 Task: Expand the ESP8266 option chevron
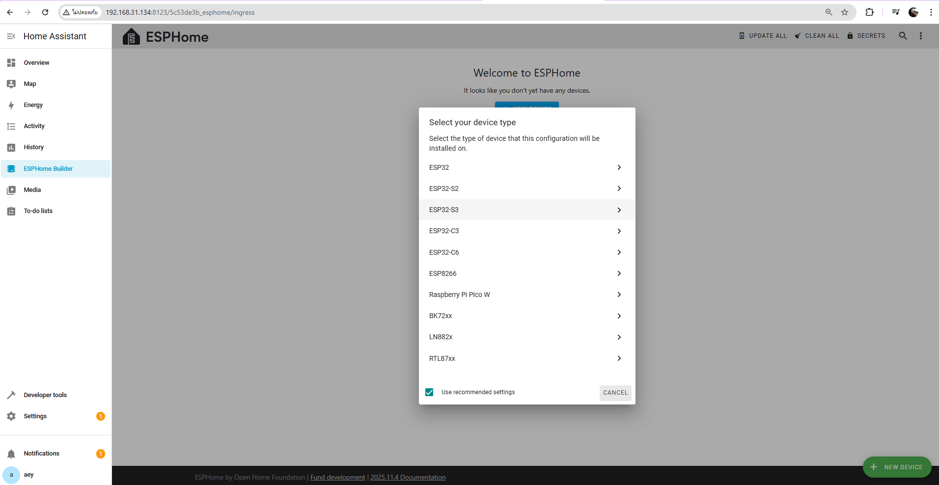(619, 273)
